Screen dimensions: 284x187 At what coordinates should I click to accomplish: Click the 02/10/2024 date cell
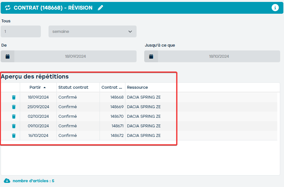(38, 116)
